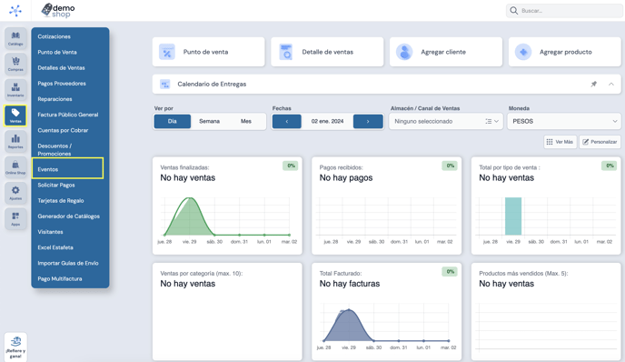Open Punto de Venta menu item
The height and width of the screenshot is (362, 625).
tap(57, 52)
